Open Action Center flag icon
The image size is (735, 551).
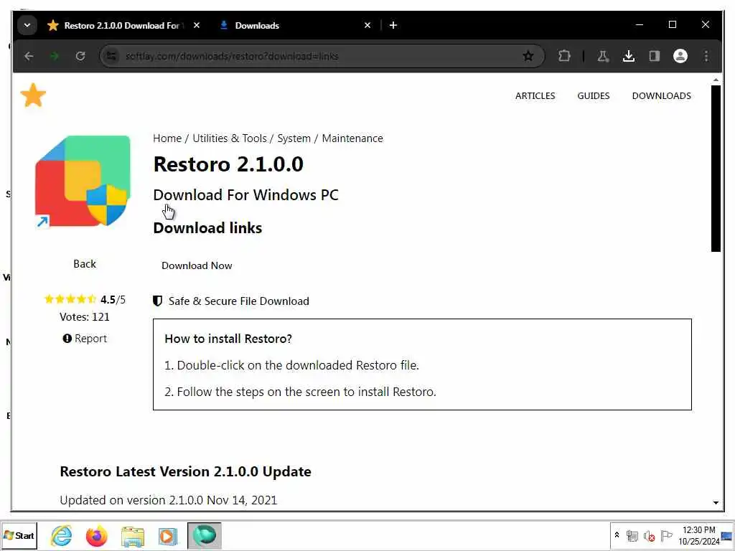pos(665,535)
